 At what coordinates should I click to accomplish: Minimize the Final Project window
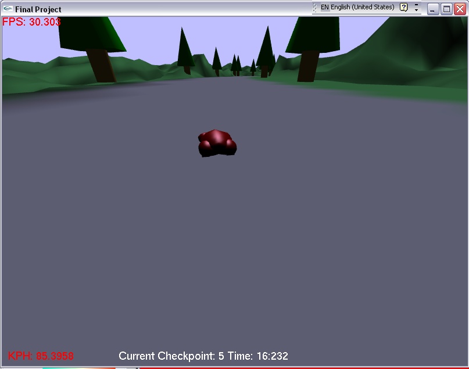(433, 9)
